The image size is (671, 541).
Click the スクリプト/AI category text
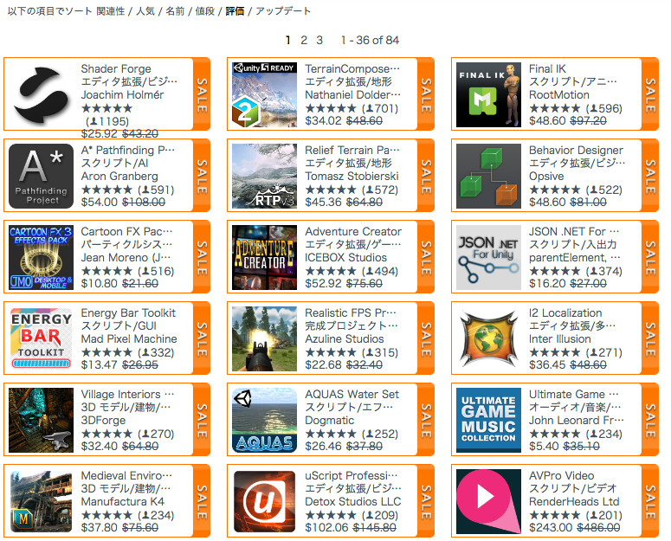(114, 164)
